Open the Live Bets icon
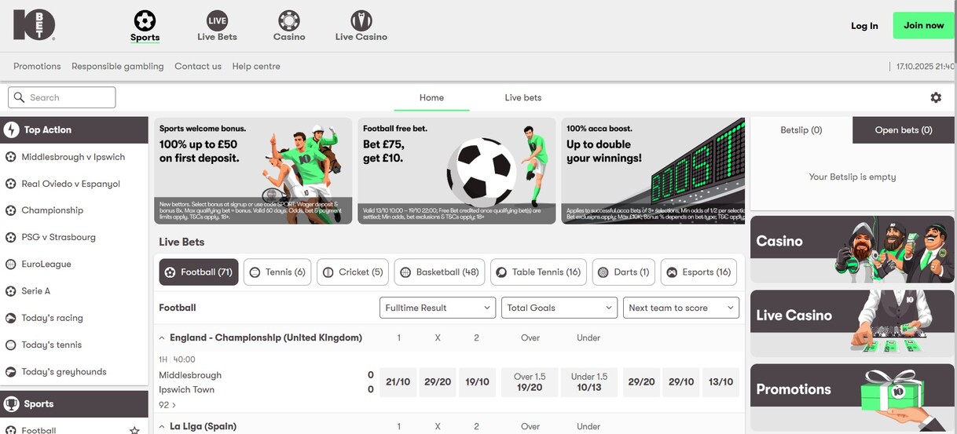The width and height of the screenshot is (957, 434). coord(217,20)
